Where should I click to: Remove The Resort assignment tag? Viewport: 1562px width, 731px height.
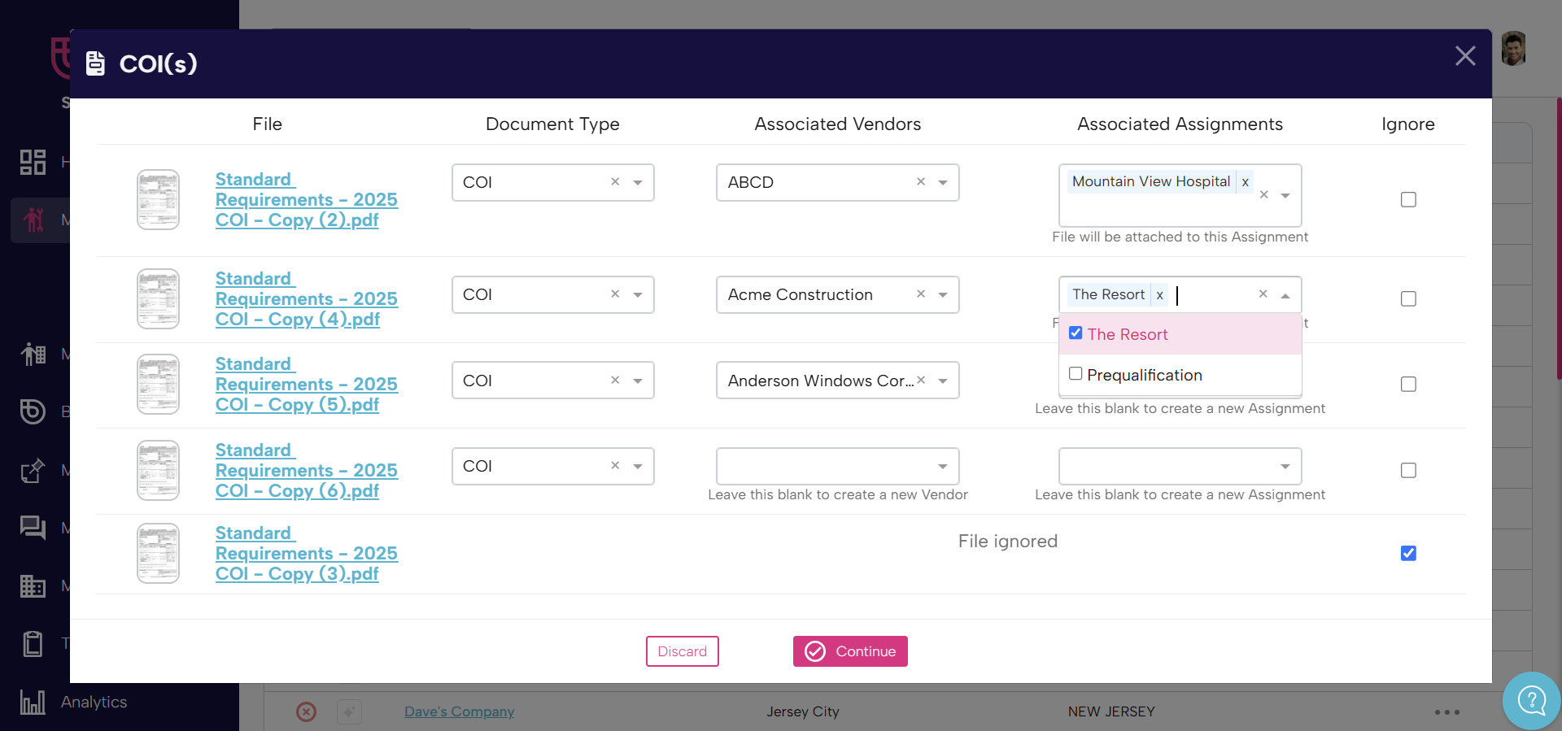[1160, 295]
